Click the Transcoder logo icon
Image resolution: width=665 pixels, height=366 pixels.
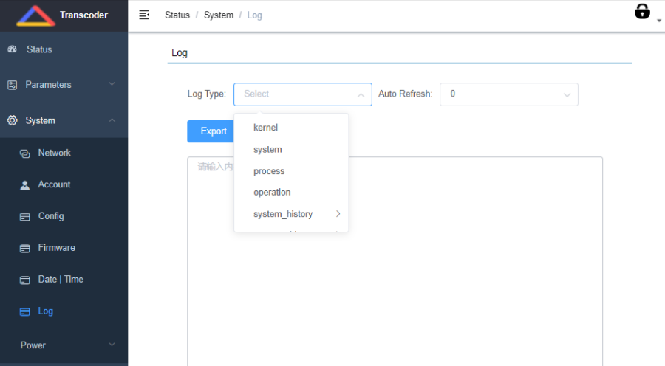(x=35, y=15)
